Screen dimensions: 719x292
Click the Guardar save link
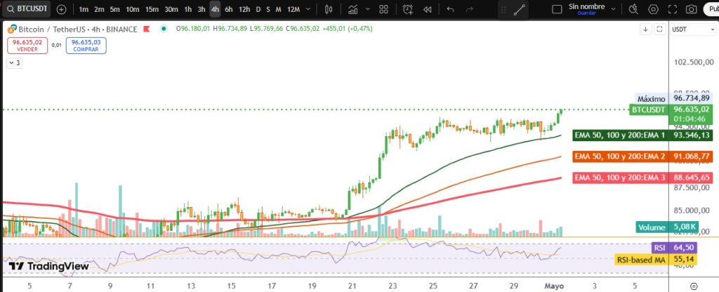(x=586, y=13)
